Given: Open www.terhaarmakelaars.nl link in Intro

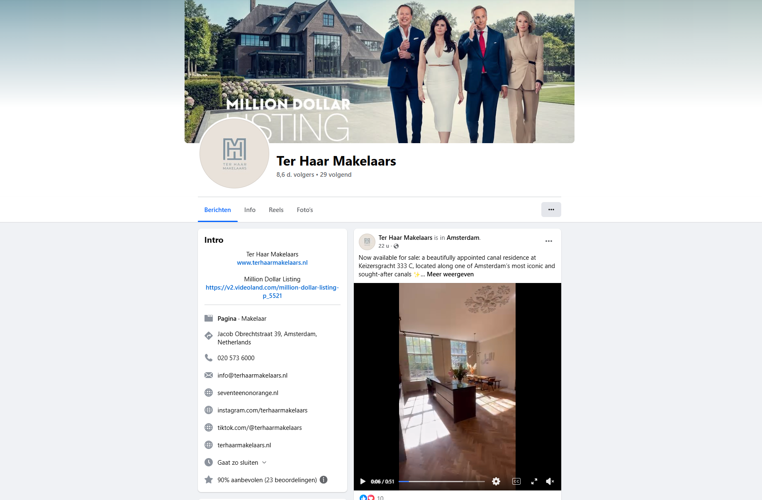Looking at the screenshot, I should click(272, 263).
